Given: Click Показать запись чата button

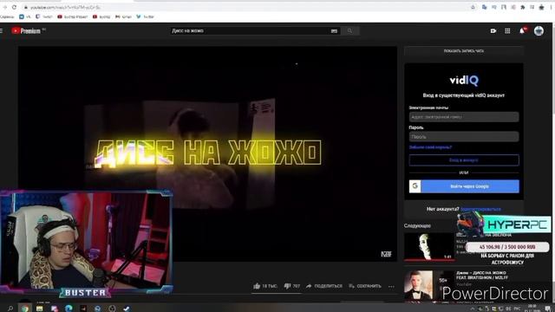Looking at the screenshot, I should tap(464, 51).
